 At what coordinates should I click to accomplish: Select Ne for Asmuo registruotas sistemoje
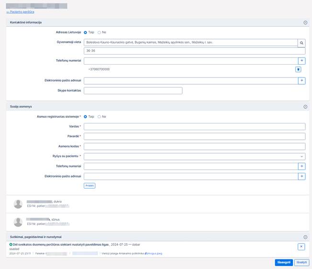coord(99,116)
